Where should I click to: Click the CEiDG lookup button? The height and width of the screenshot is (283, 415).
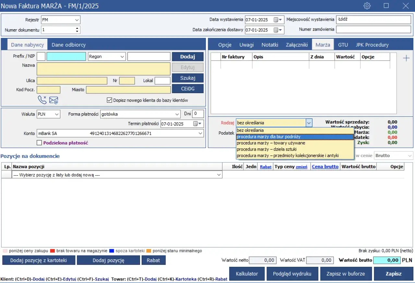[187, 89]
